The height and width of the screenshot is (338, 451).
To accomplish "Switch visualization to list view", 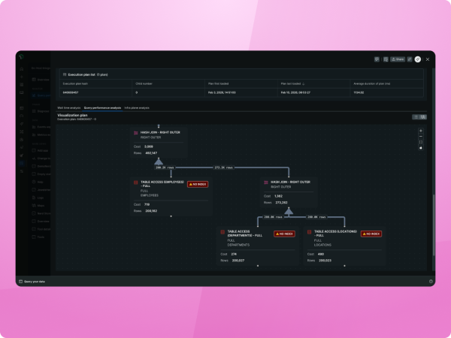I will 416,117.
